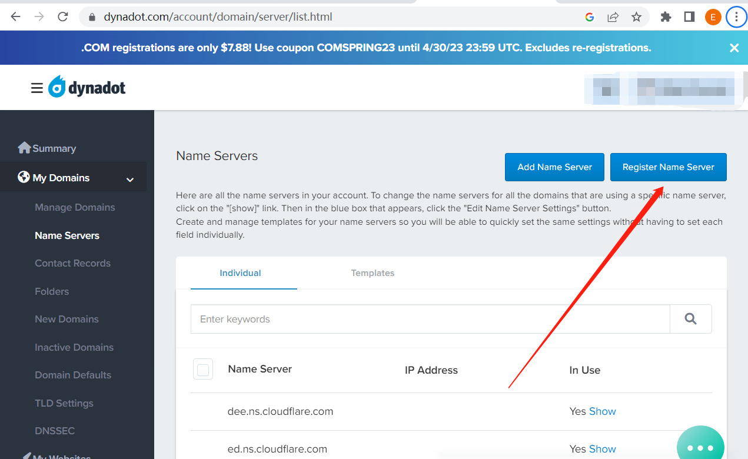748x459 pixels.
Task: Bookmark this page with star icon
Action: pyautogui.click(x=636, y=17)
